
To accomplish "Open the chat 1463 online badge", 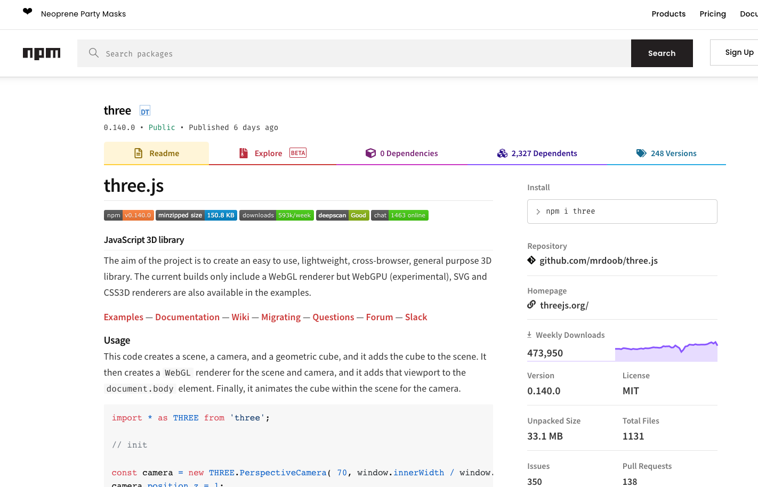I will tap(400, 215).
